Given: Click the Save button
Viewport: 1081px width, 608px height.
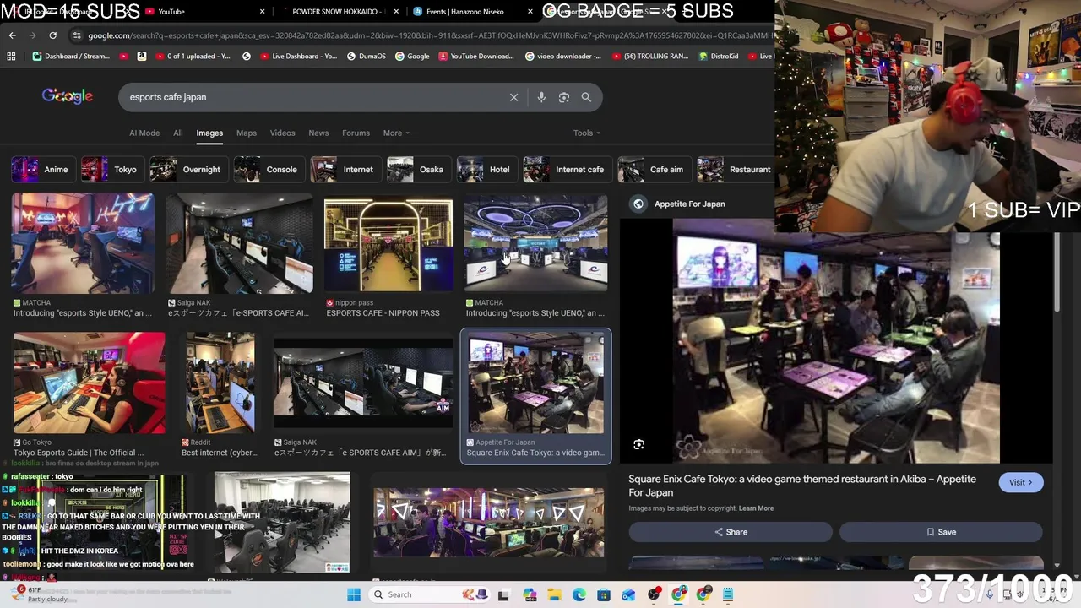Looking at the screenshot, I should (x=941, y=532).
